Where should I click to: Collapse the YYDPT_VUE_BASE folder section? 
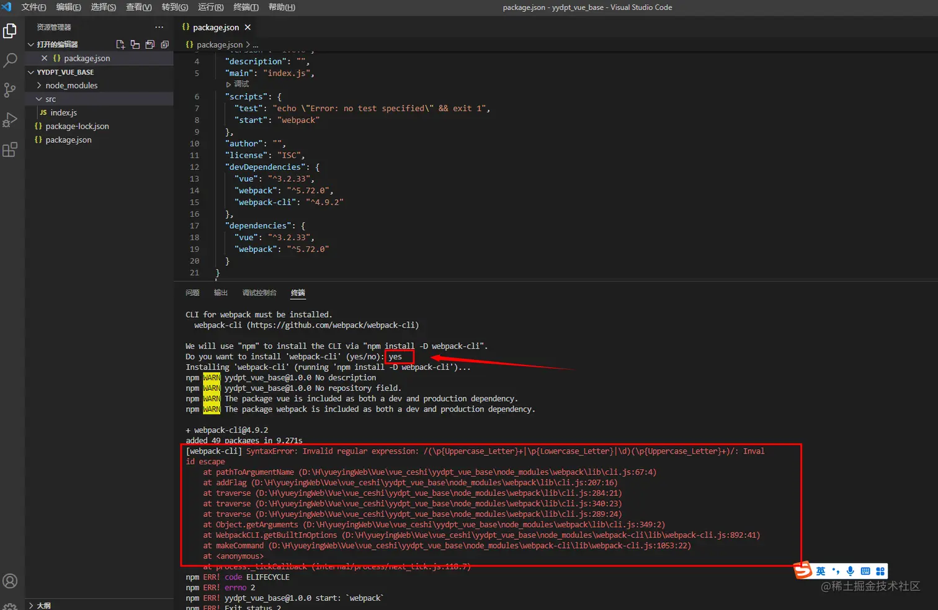[31, 72]
